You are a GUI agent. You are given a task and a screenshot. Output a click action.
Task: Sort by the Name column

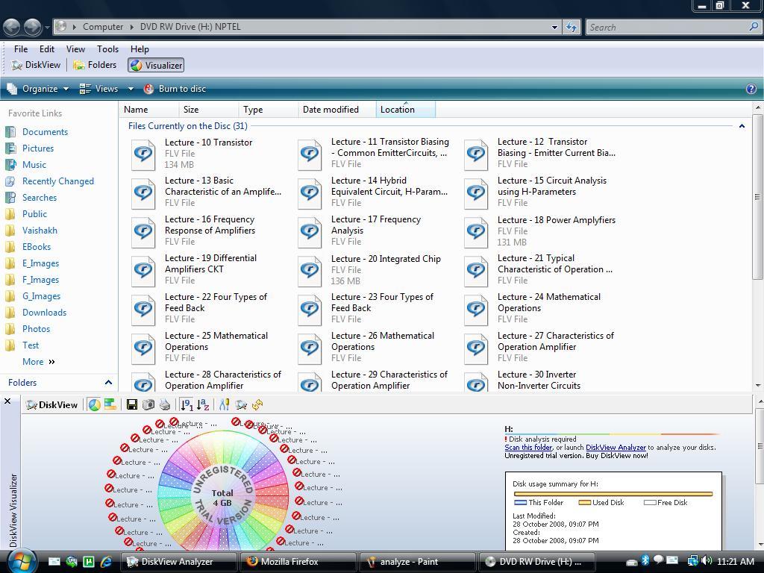pyautogui.click(x=149, y=110)
